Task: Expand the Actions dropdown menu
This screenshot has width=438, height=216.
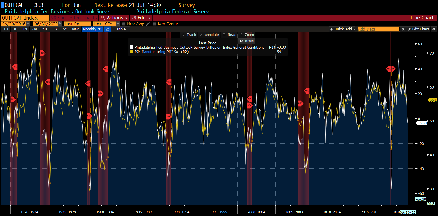Action: click(114, 18)
